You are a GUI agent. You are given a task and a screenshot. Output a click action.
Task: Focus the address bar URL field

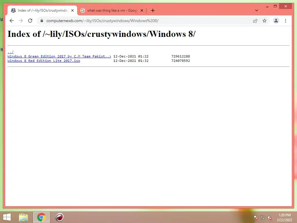(x=148, y=21)
